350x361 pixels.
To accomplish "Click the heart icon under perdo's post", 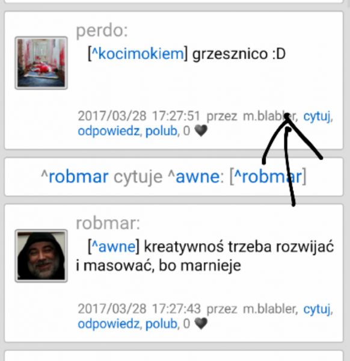I will click(x=201, y=131).
